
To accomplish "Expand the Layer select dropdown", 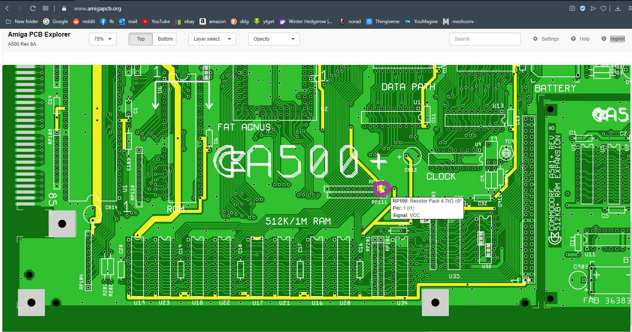I will click(212, 39).
